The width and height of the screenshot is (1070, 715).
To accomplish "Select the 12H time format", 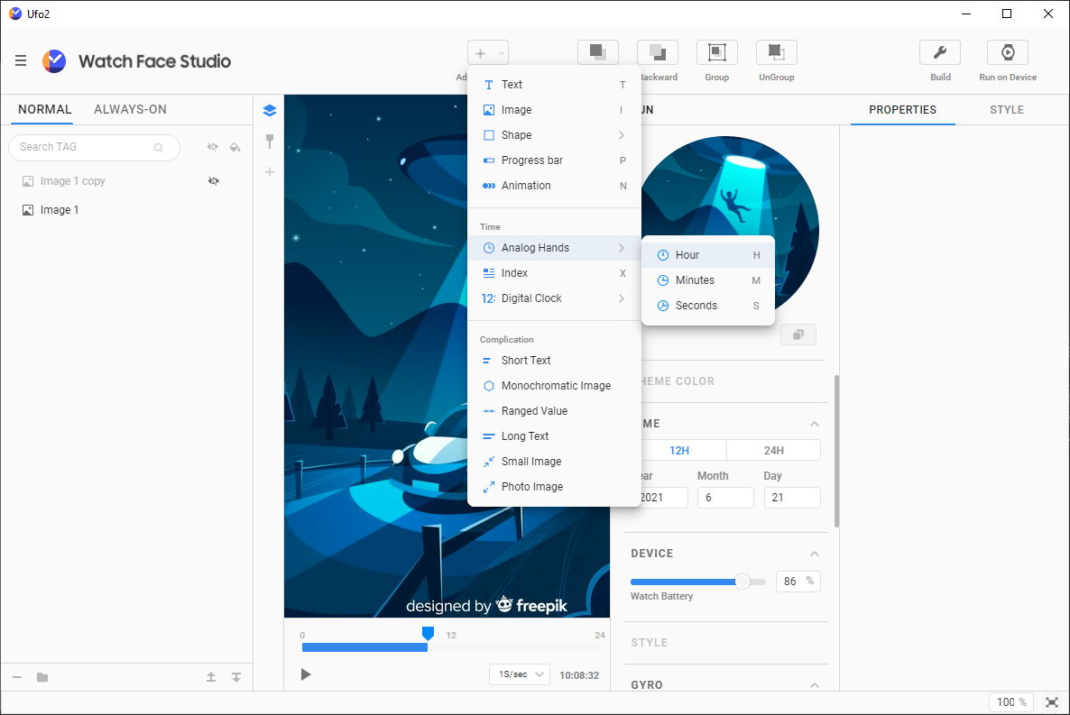I will pos(681,451).
